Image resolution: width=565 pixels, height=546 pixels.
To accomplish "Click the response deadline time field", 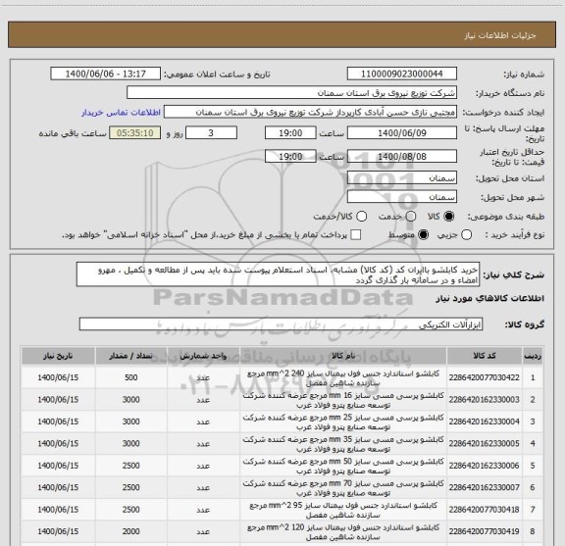I will [x=290, y=133].
